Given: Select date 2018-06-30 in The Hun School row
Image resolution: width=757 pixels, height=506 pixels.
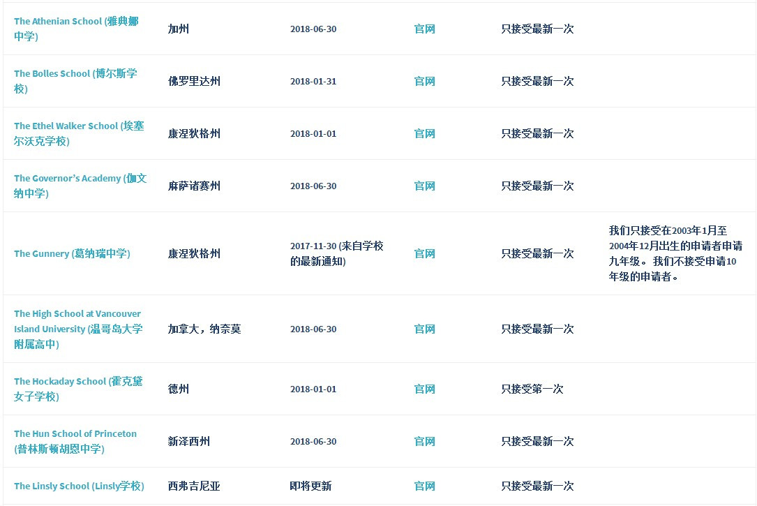Looking at the screenshot, I should [313, 441].
